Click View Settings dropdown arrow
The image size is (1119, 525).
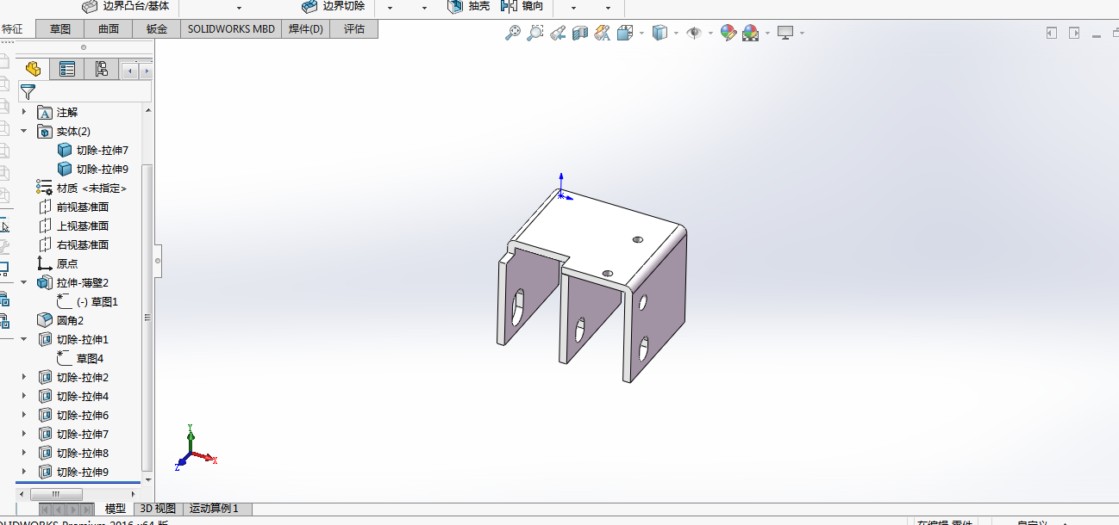(802, 33)
